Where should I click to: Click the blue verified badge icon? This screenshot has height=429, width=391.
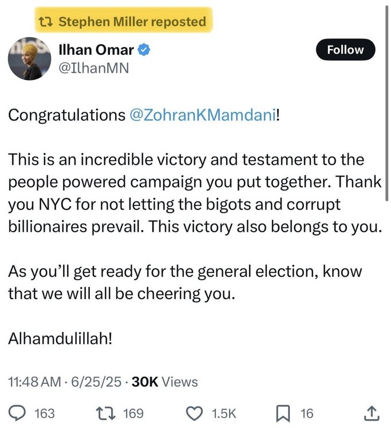click(x=145, y=51)
